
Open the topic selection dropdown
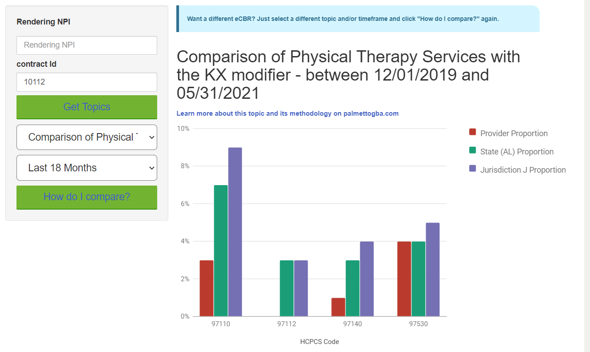(x=86, y=137)
